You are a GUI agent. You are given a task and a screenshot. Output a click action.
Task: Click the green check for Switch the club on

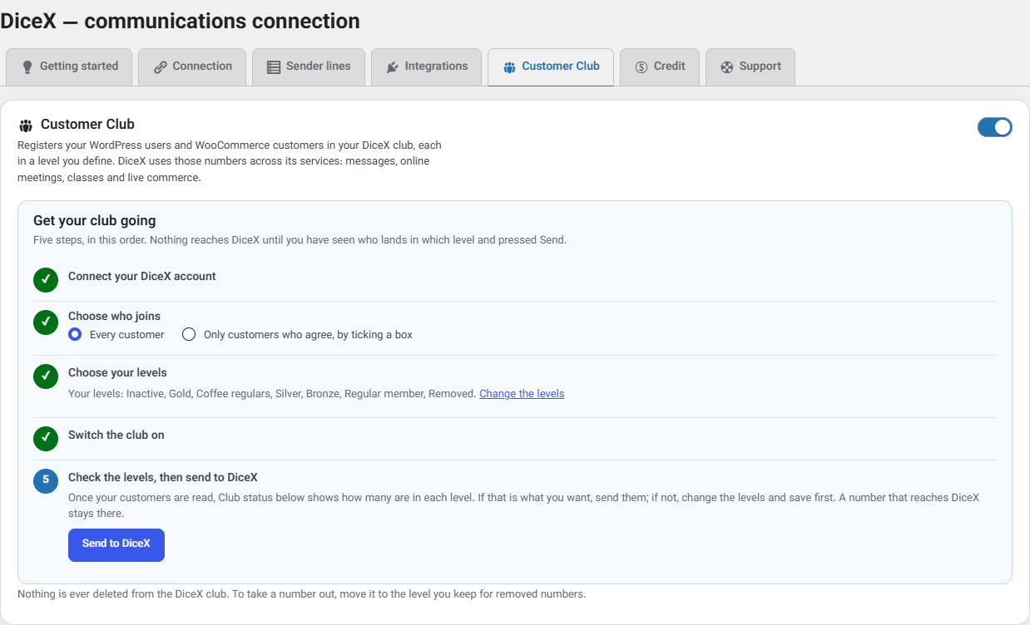click(x=46, y=439)
